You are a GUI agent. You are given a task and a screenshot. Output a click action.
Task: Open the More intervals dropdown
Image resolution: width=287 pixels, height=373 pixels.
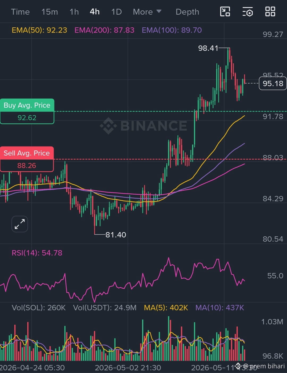[x=147, y=12]
